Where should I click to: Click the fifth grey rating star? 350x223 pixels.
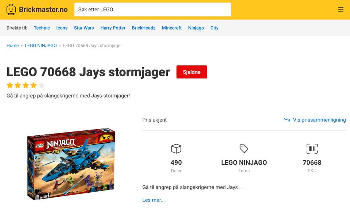coord(42,85)
